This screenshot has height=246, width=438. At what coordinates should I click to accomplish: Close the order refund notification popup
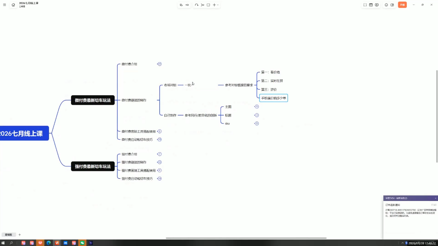pyautogui.click(x=435, y=198)
